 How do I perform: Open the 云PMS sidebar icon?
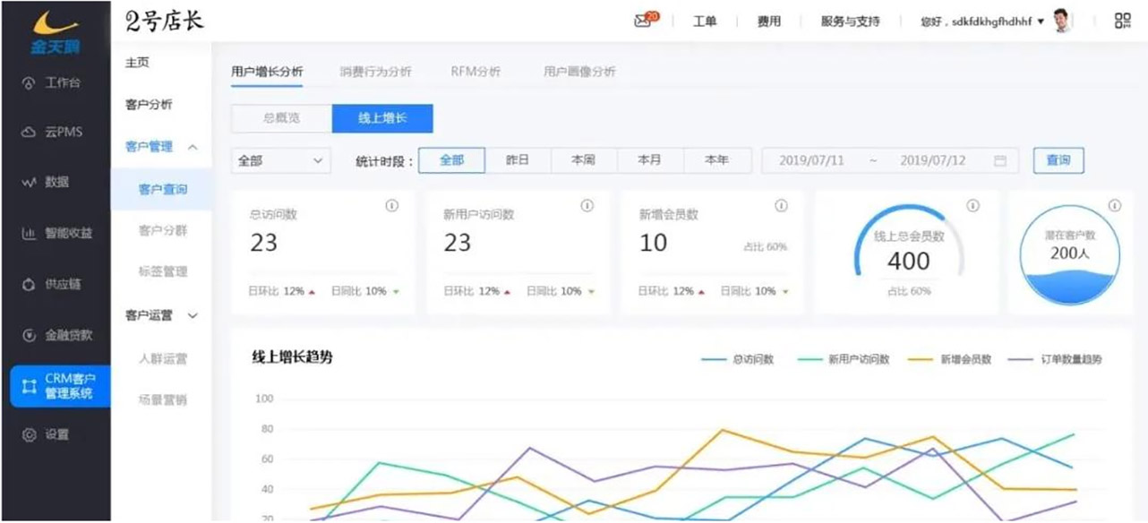click(x=29, y=133)
